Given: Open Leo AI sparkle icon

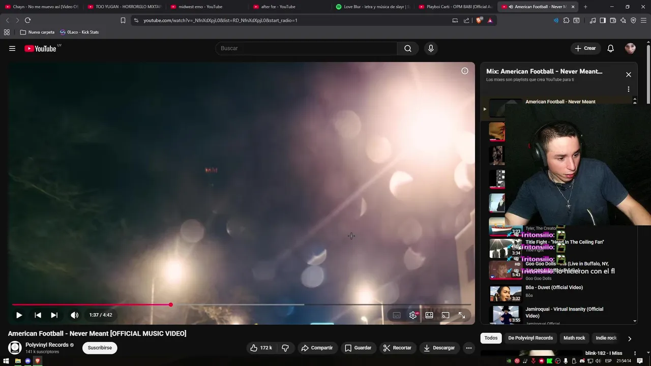Looking at the screenshot, I should pos(623,20).
